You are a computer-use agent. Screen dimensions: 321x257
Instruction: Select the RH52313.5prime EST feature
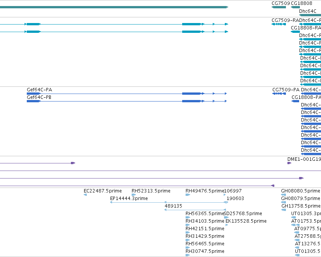point(134,195)
